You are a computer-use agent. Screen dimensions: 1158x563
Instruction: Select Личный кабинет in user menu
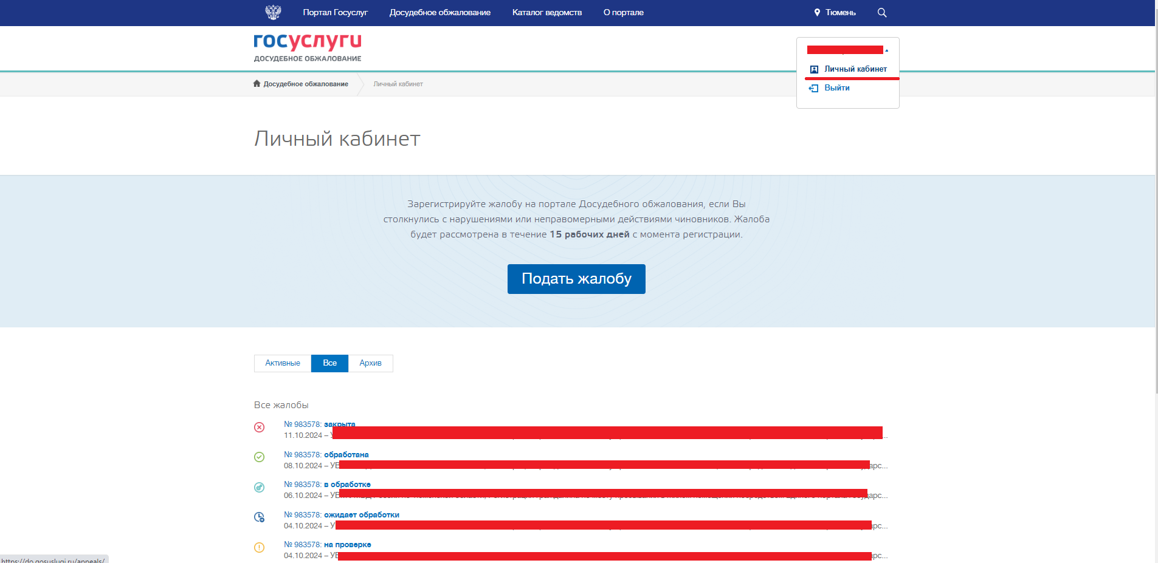click(855, 69)
